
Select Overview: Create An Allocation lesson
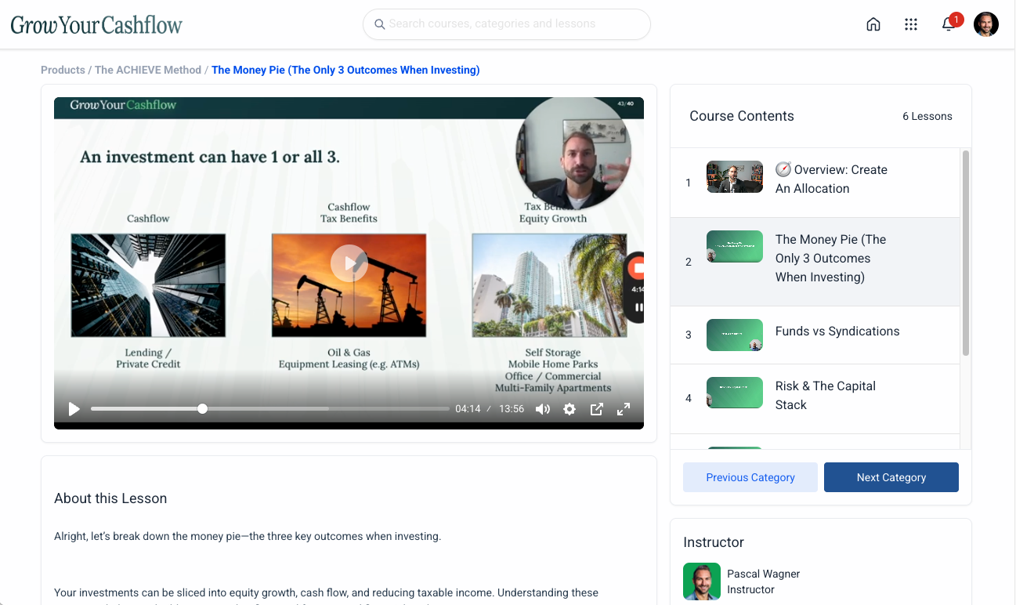(830, 179)
